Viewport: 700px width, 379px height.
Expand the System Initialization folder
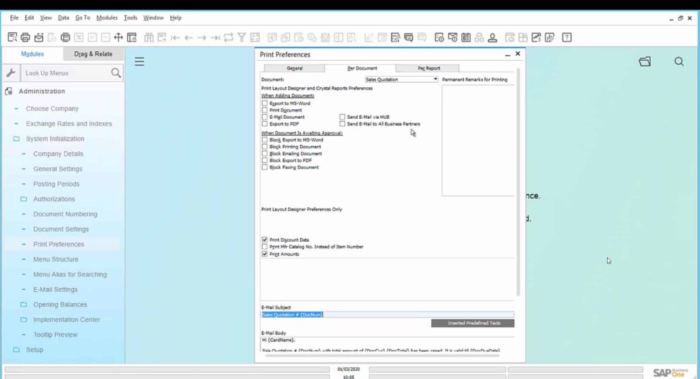(16, 139)
